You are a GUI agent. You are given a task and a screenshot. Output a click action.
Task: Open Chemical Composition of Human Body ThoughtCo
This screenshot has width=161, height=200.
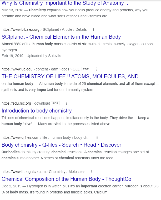[66, 179]
